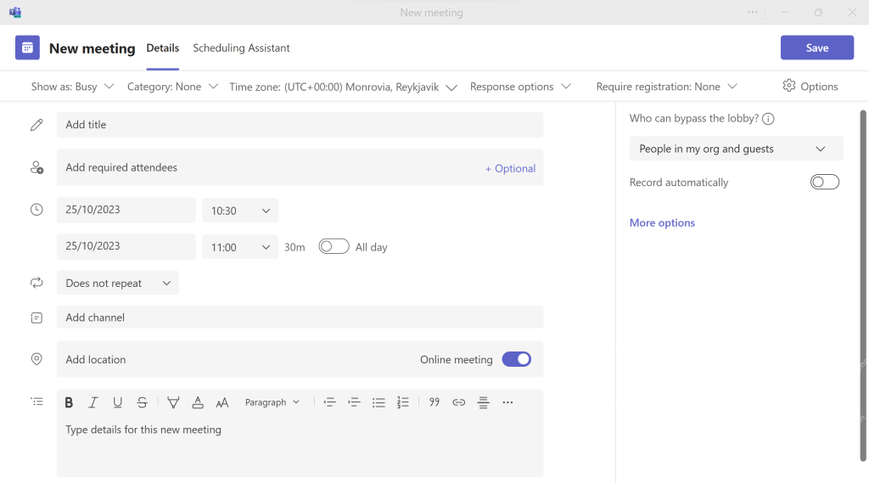Screen dimensions: 869x489
Task: Click the Add title field
Action: pyautogui.click(x=300, y=125)
